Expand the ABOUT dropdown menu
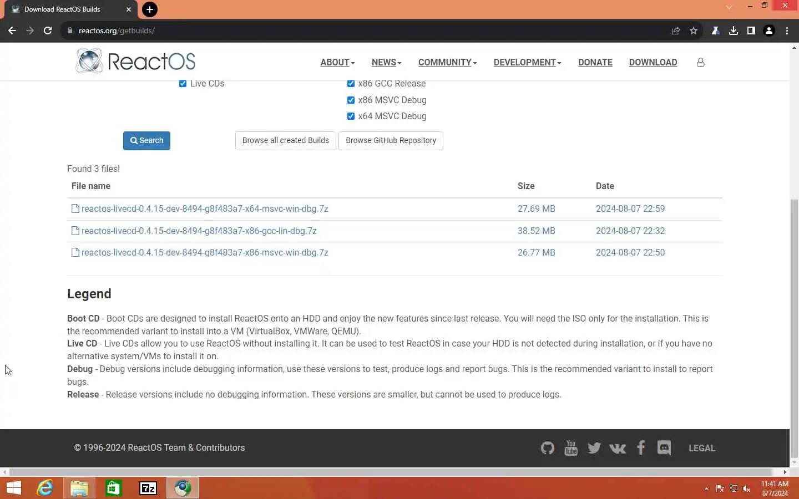The image size is (799, 499). (337, 62)
